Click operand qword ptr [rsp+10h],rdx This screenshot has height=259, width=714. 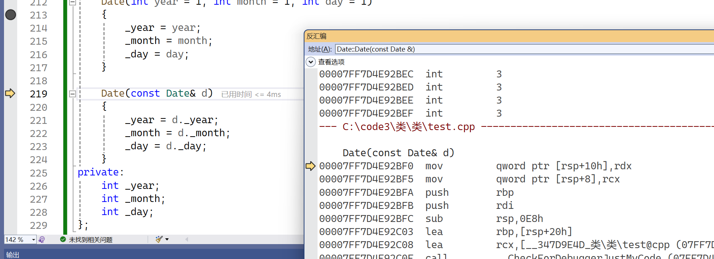pyautogui.click(x=564, y=166)
